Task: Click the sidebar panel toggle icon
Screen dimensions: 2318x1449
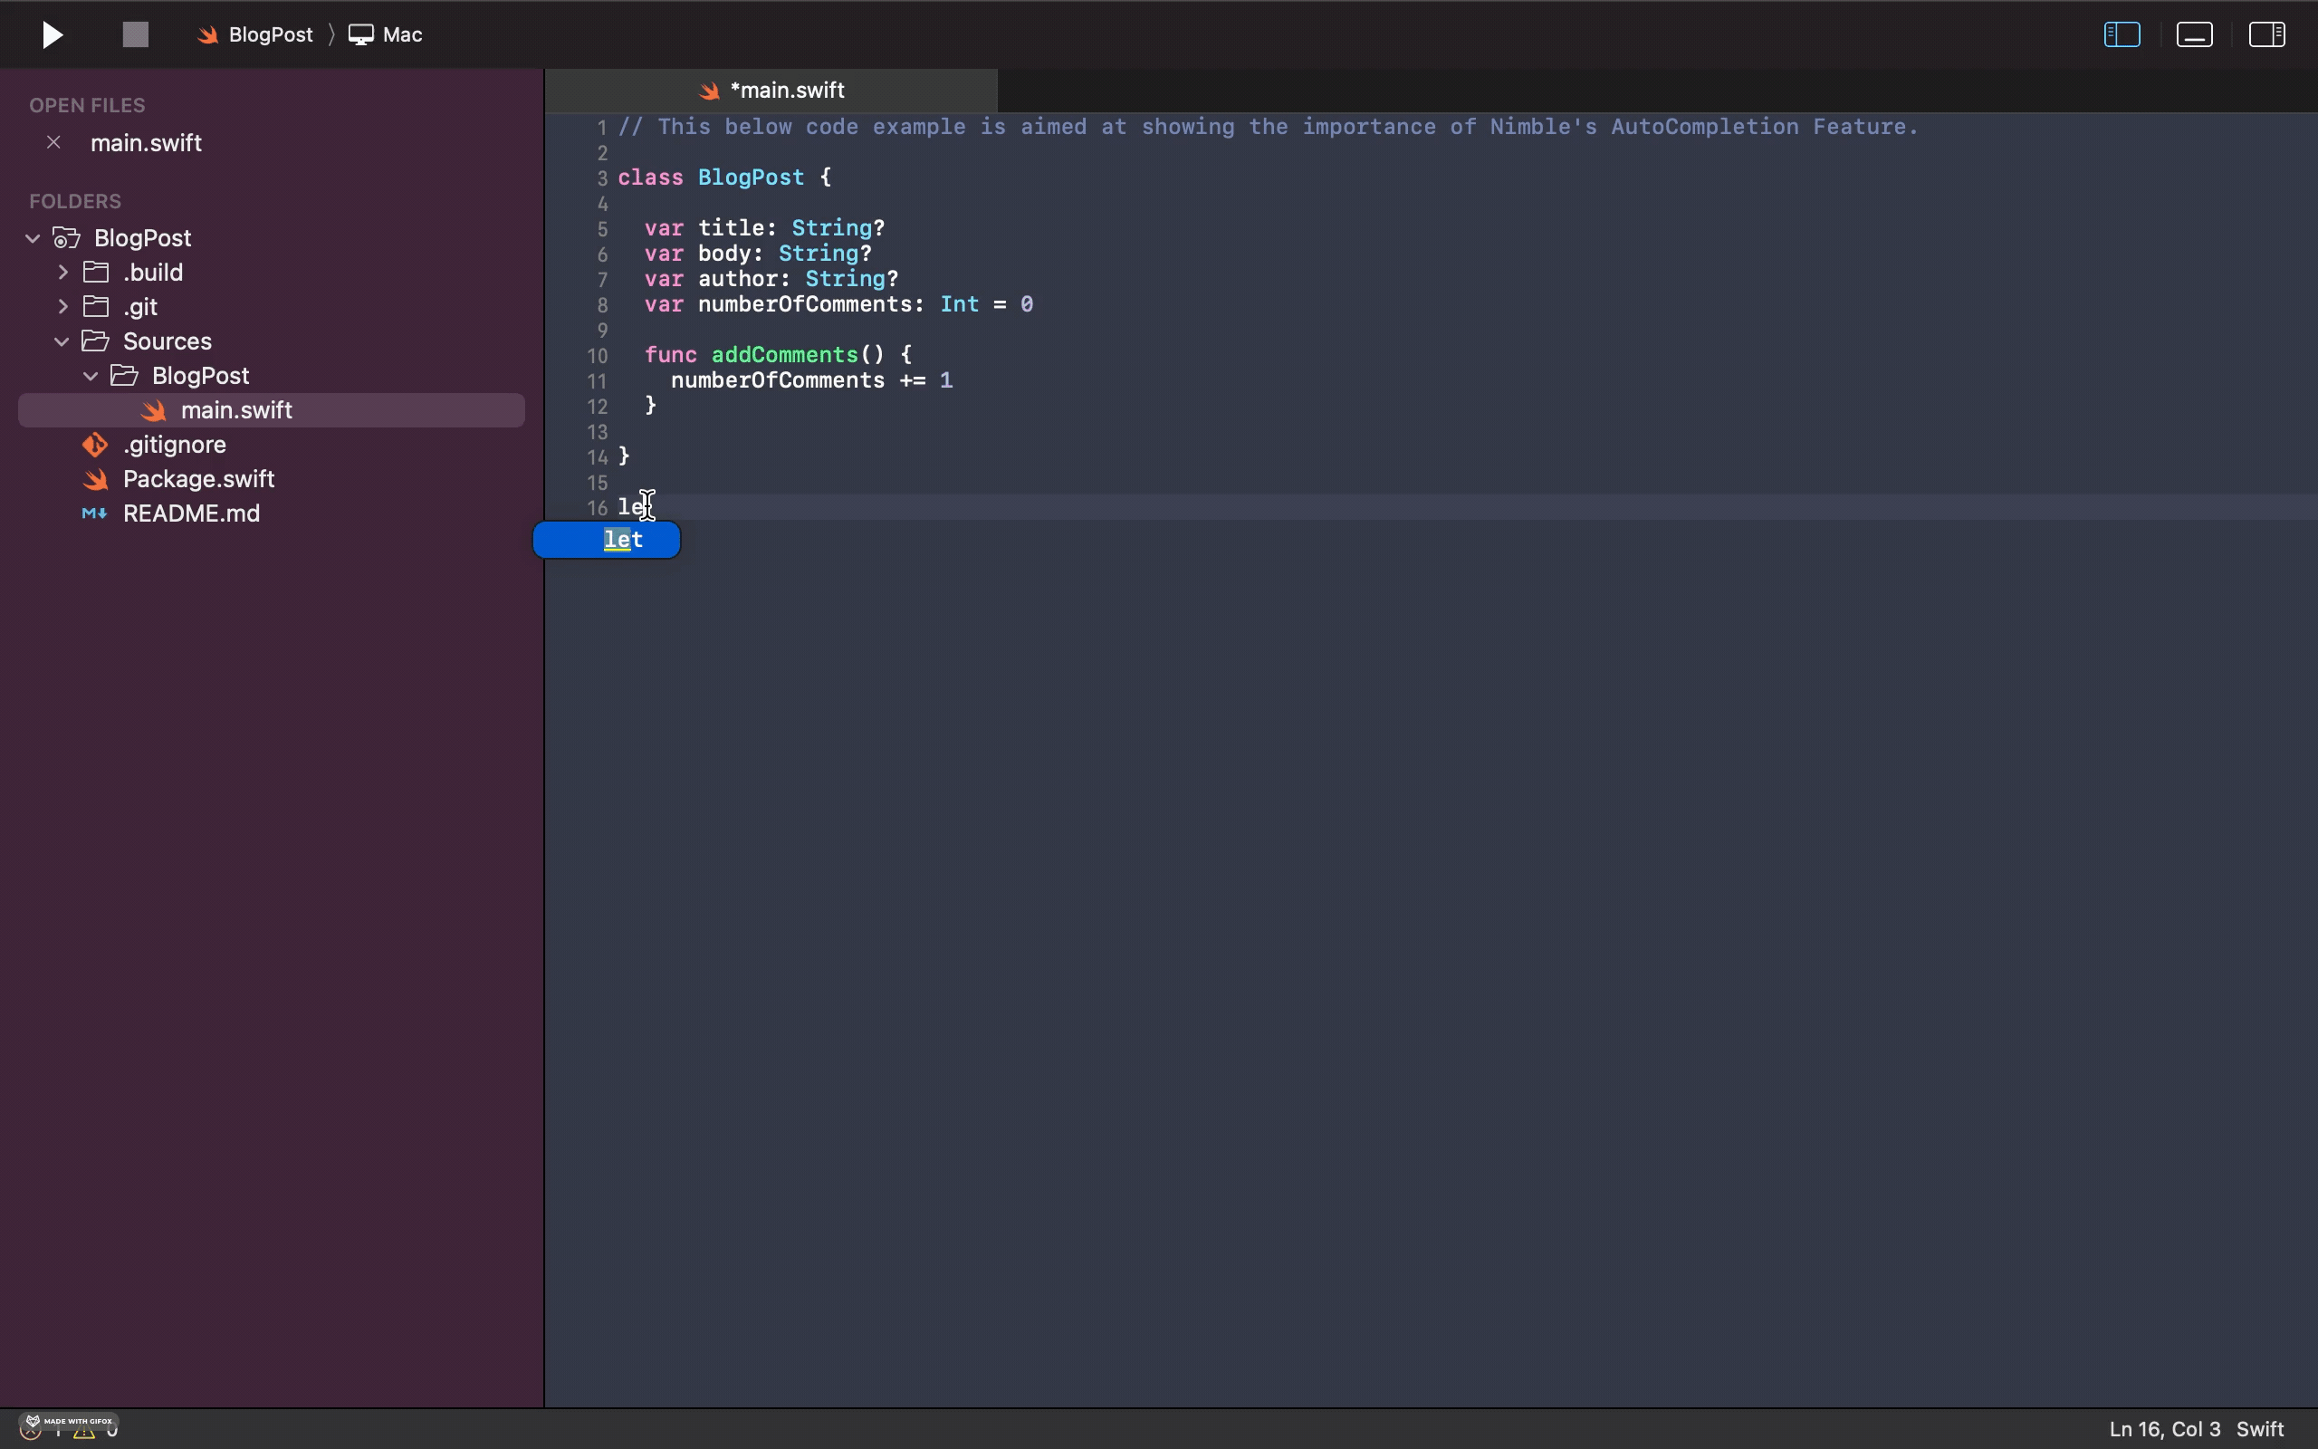Action: pyautogui.click(x=2120, y=34)
